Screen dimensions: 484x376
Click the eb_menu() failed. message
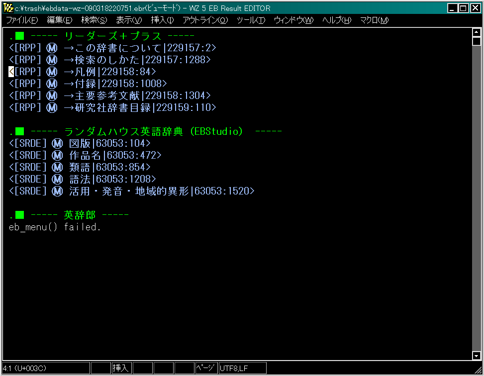tap(55, 227)
